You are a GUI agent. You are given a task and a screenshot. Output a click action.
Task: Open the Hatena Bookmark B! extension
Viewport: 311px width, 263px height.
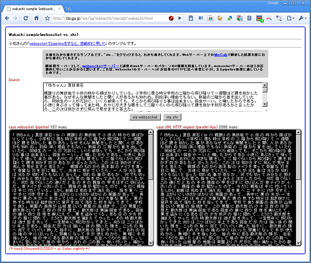pos(201,18)
